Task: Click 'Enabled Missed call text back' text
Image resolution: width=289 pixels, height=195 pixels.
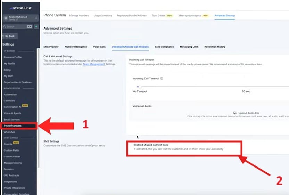Action: click(x=151, y=145)
